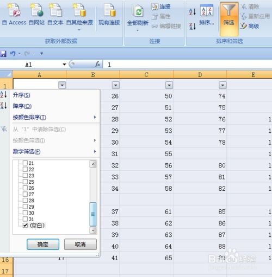The image size is (272, 277).
Task: Import data from text file icon
Action: tap(55, 11)
